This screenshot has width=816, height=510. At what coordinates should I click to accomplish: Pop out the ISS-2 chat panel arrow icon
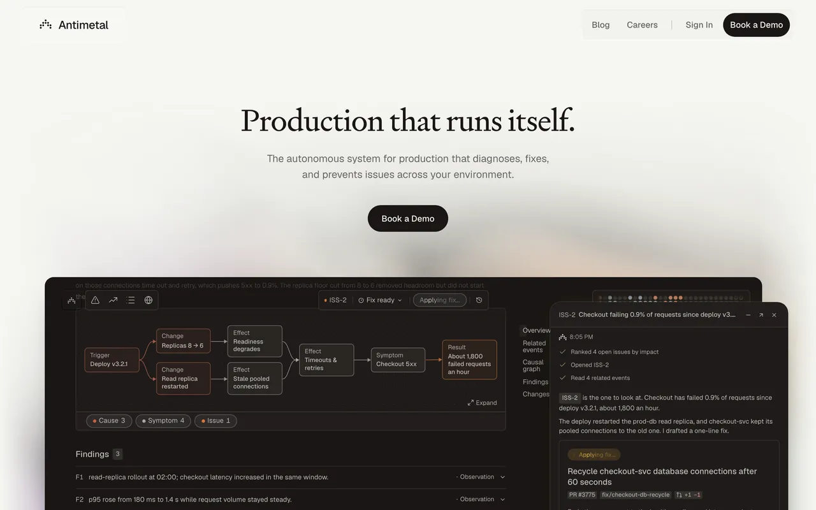tap(761, 315)
